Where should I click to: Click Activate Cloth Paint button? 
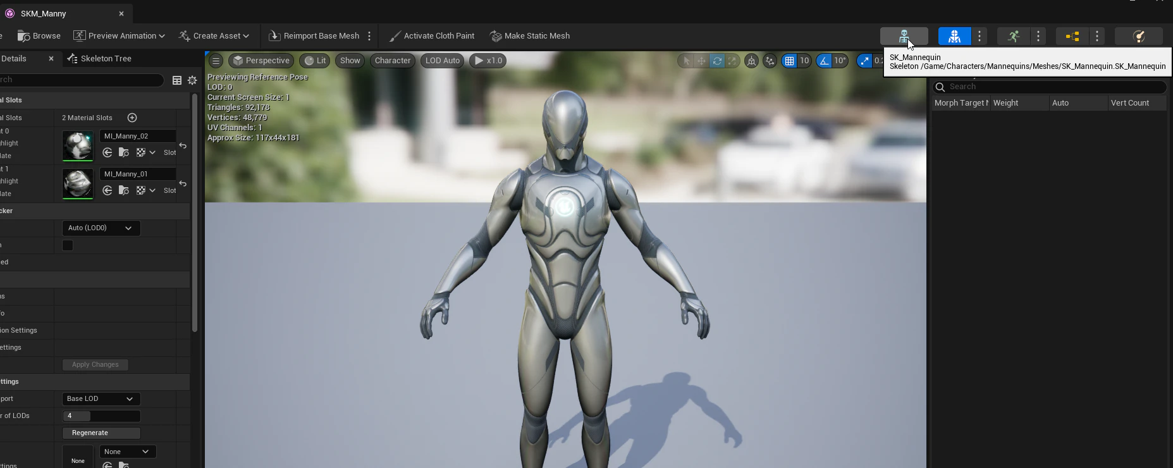(x=432, y=36)
